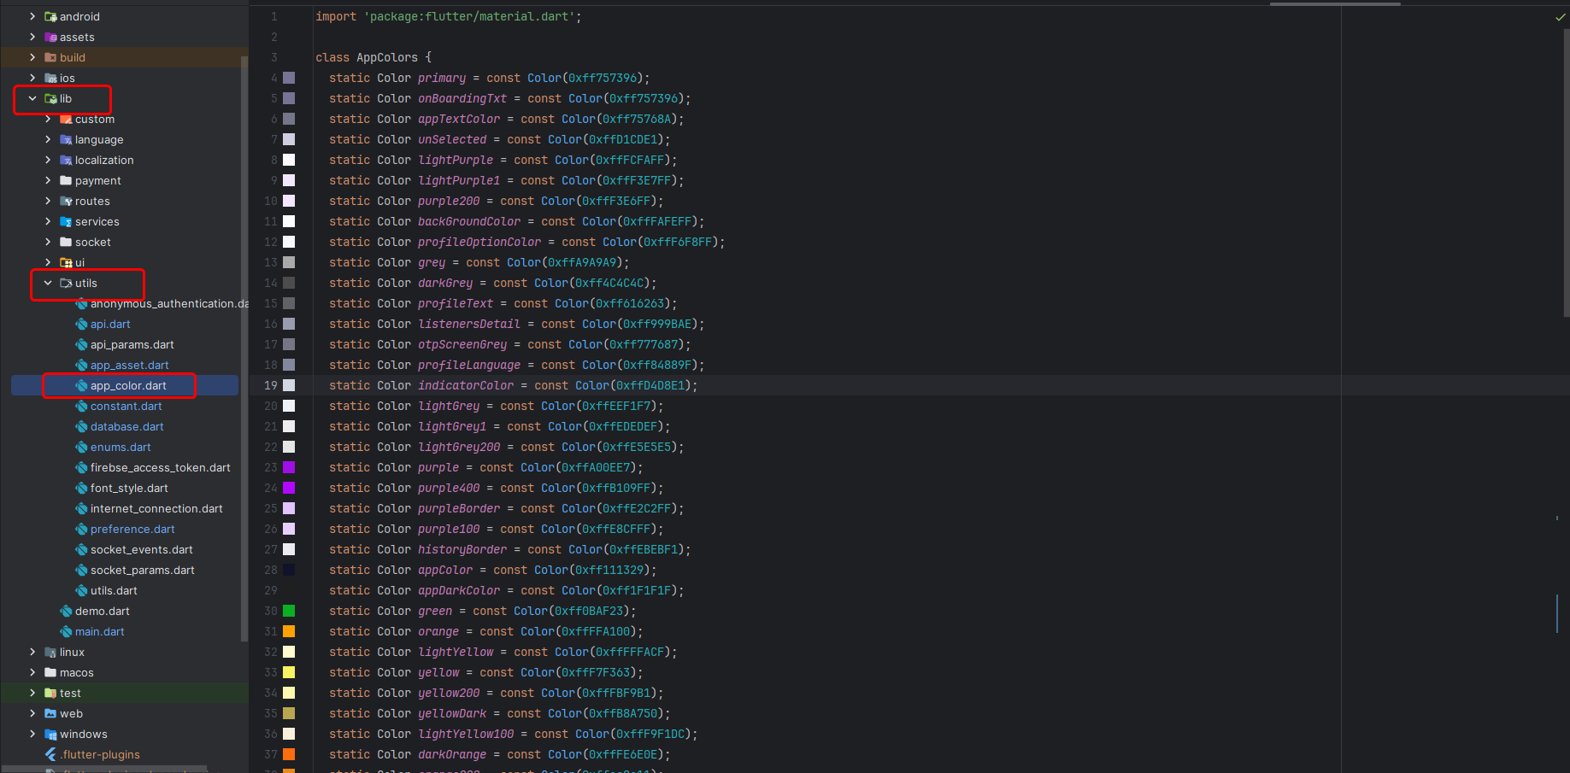Collapse the lib folder
This screenshot has width=1570, height=773.
[32, 98]
